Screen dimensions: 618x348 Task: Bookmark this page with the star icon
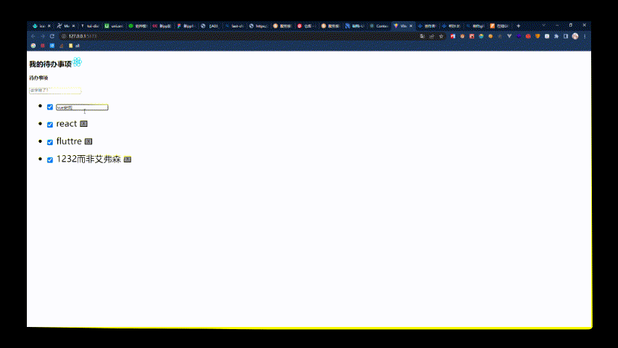(x=442, y=36)
